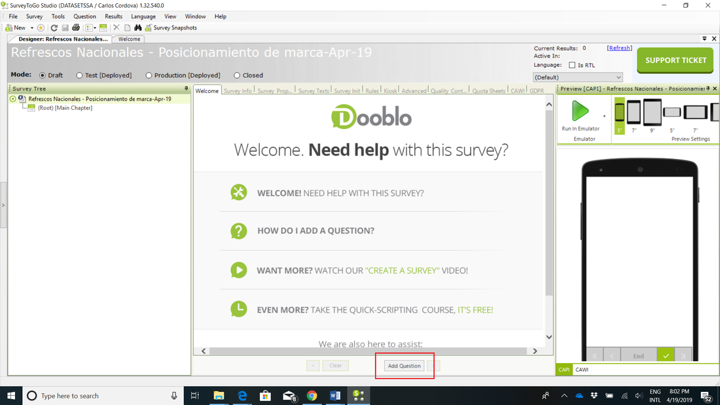Click the Print toolbar icon
This screenshot has height=405, width=720.
tap(76, 28)
